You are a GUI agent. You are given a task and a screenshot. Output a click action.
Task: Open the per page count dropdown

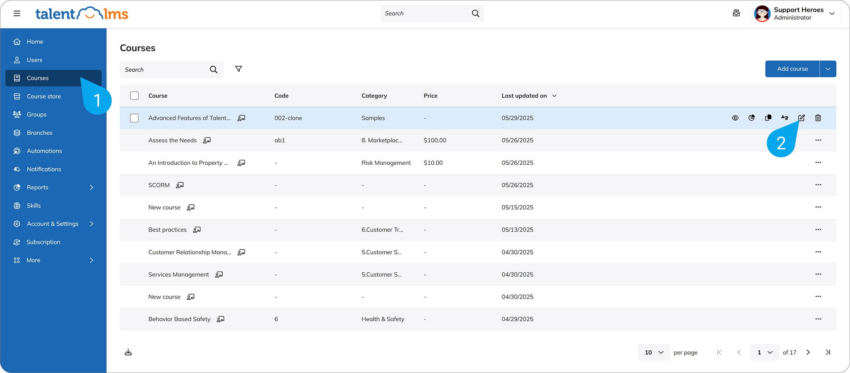click(654, 352)
